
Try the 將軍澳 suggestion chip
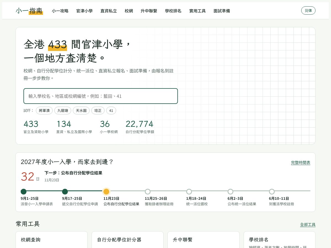click(44, 110)
